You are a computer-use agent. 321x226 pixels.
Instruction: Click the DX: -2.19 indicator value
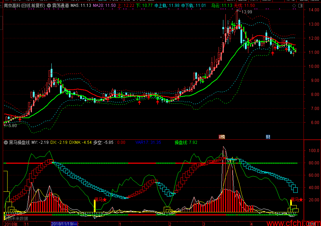[x=59, y=142]
